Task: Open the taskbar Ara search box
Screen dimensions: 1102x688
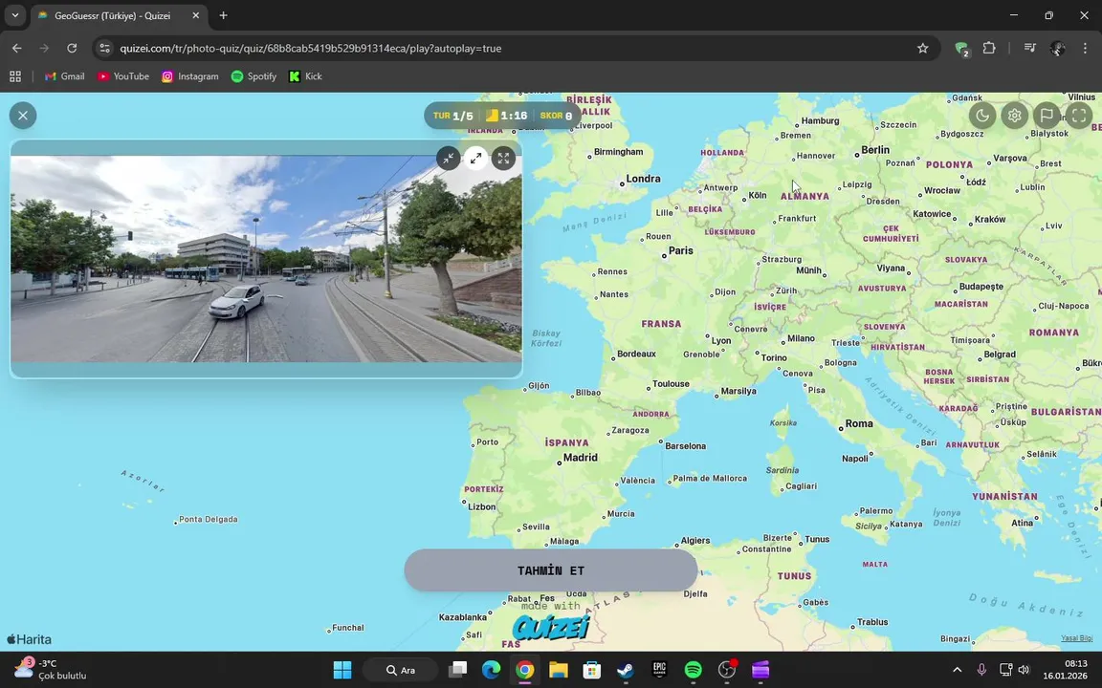Action: click(401, 670)
